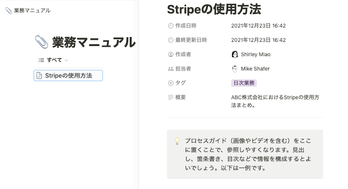Click the lines icon beside 概要

click(171, 97)
